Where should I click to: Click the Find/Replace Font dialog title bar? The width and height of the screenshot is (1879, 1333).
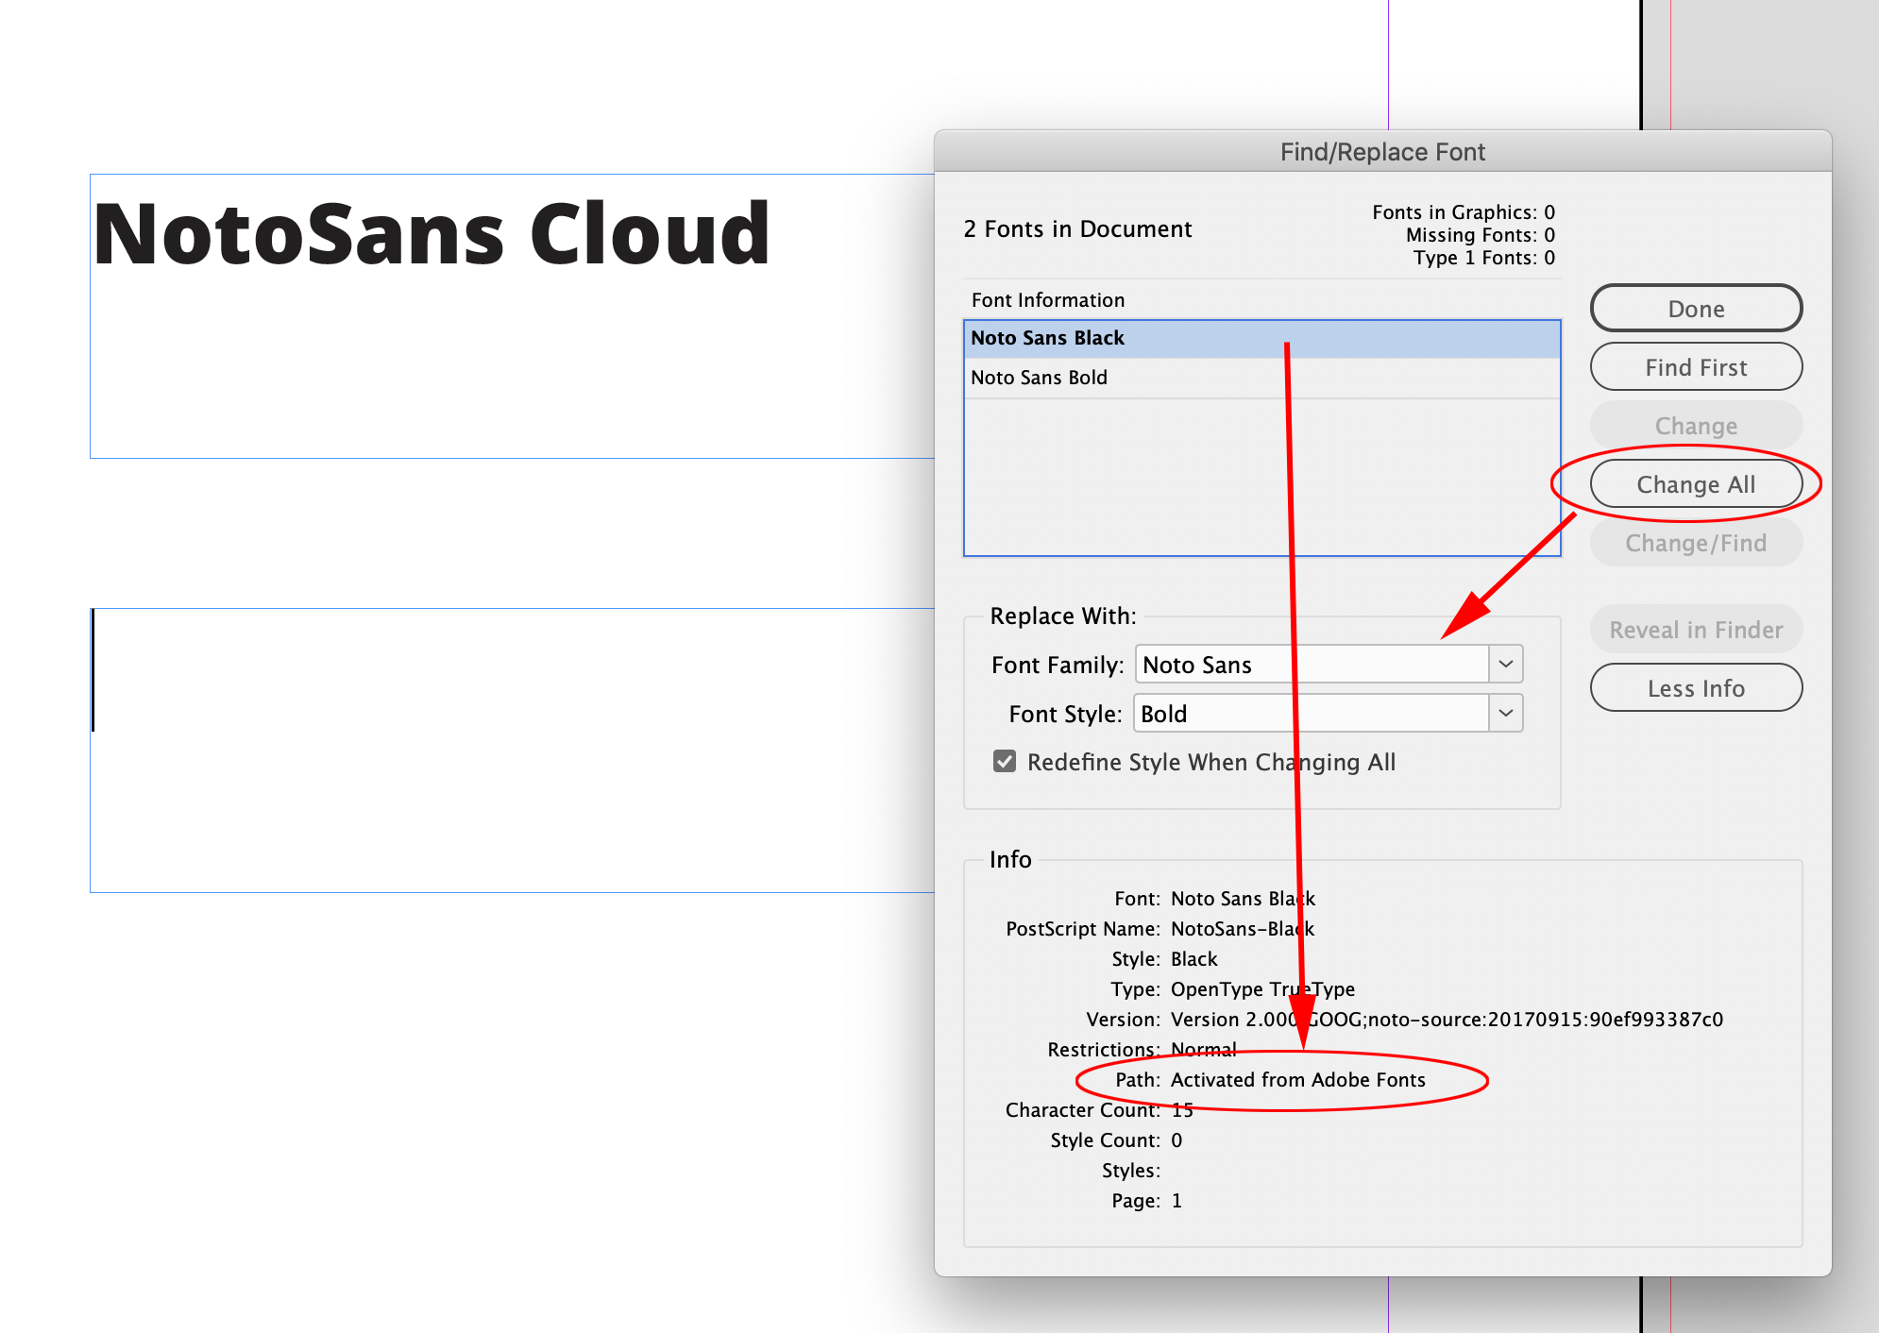[x=1381, y=151]
